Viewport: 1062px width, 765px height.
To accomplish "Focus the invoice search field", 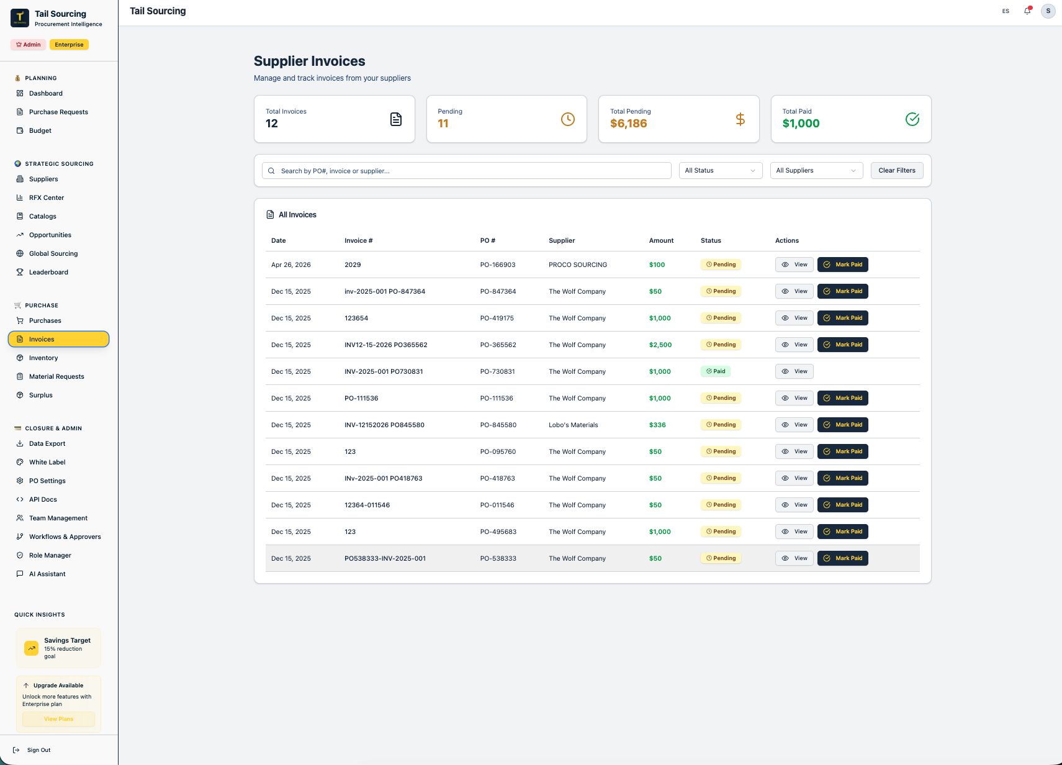I will (x=467, y=171).
